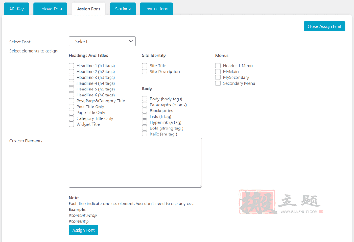This screenshot has height=242, width=354.
Task: Tick the Headline 3 (h3 tags) box
Action: [x=71, y=78]
